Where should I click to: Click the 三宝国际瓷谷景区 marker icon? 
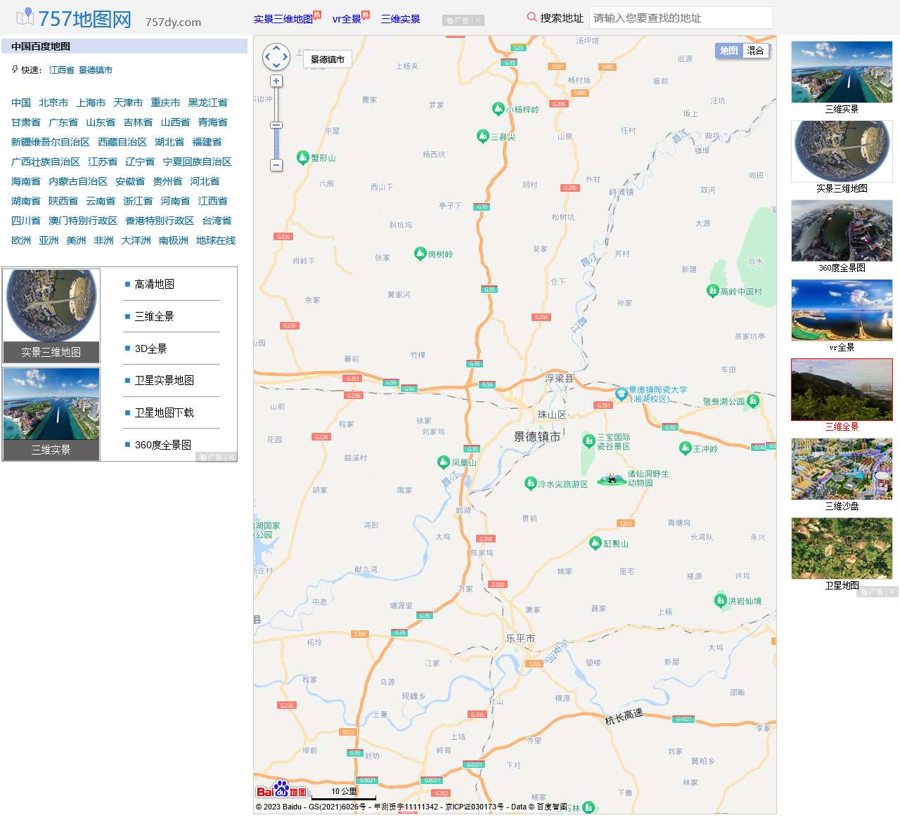pos(589,441)
